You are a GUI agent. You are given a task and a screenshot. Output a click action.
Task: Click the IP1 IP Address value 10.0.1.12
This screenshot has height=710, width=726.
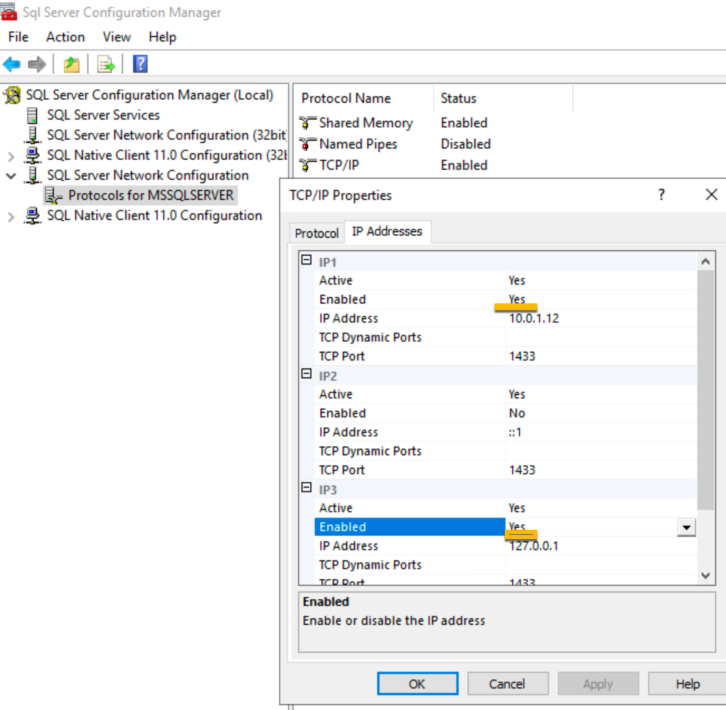point(534,318)
